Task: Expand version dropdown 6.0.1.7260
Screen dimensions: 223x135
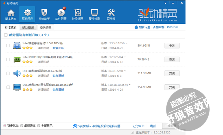Action: [125, 71]
